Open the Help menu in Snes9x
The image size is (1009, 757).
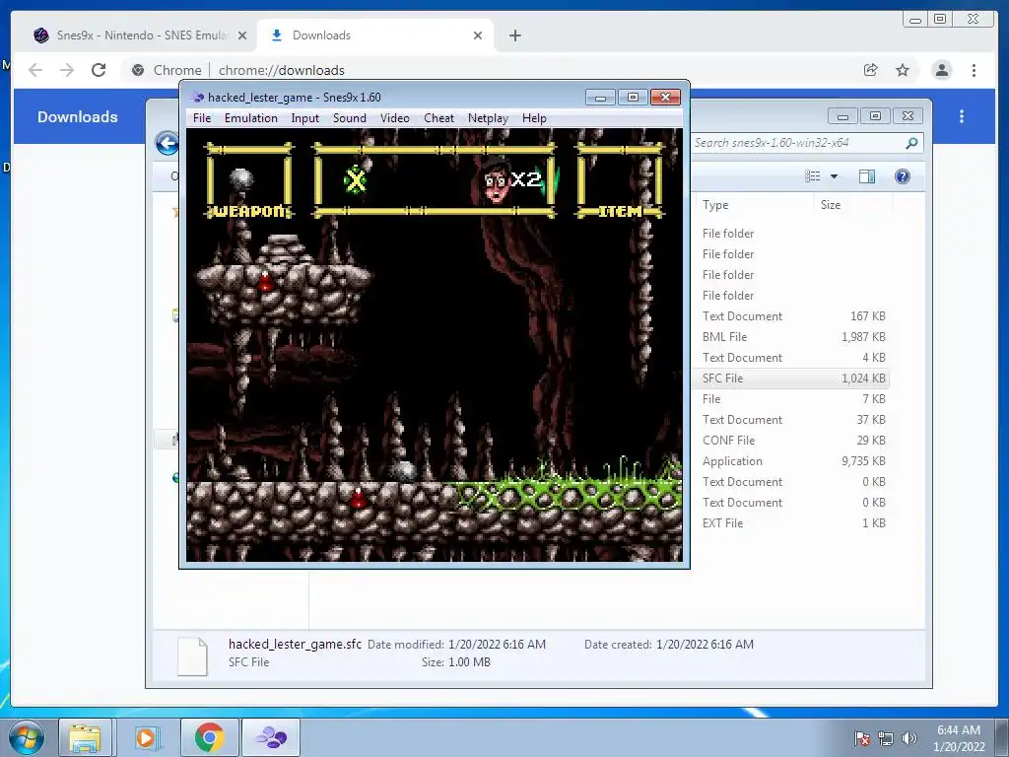[534, 118]
